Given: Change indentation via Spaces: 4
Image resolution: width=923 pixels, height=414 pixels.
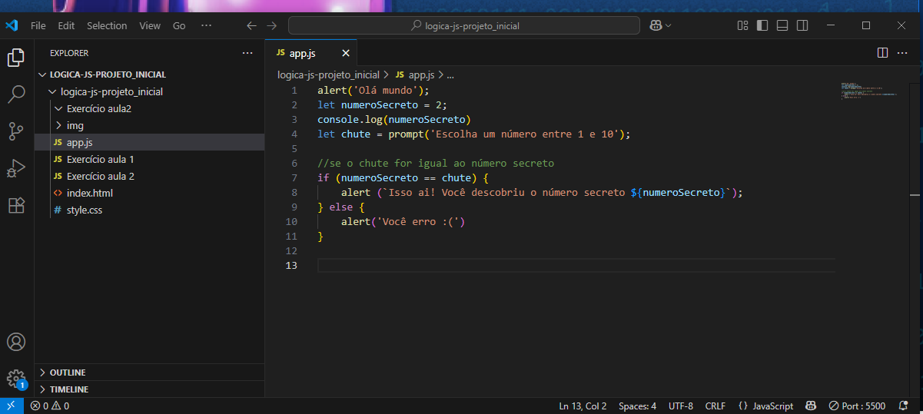Looking at the screenshot, I should (637, 406).
